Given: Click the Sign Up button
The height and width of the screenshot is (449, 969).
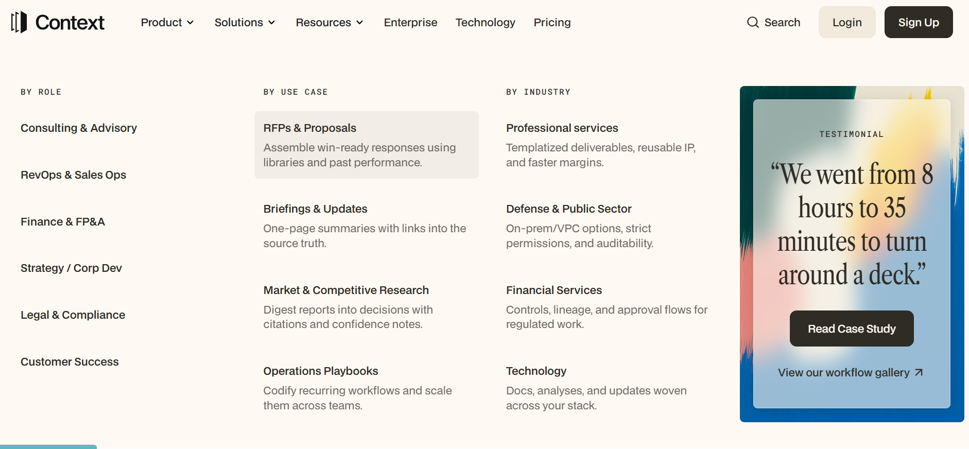Looking at the screenshot, I should pos(919,22).
